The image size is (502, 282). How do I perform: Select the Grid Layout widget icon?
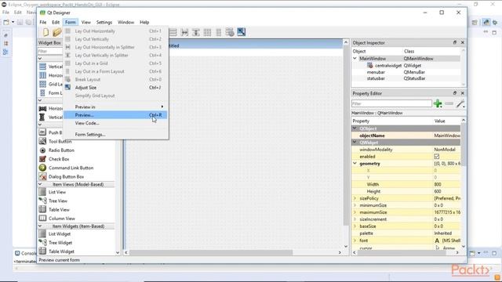42,84
